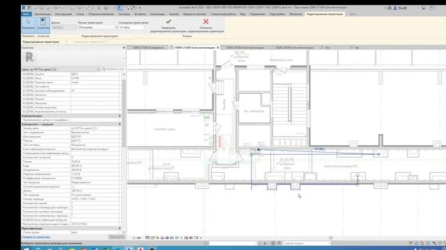
Task: Click the Windows Start button
Action: (x=26, y=249)
